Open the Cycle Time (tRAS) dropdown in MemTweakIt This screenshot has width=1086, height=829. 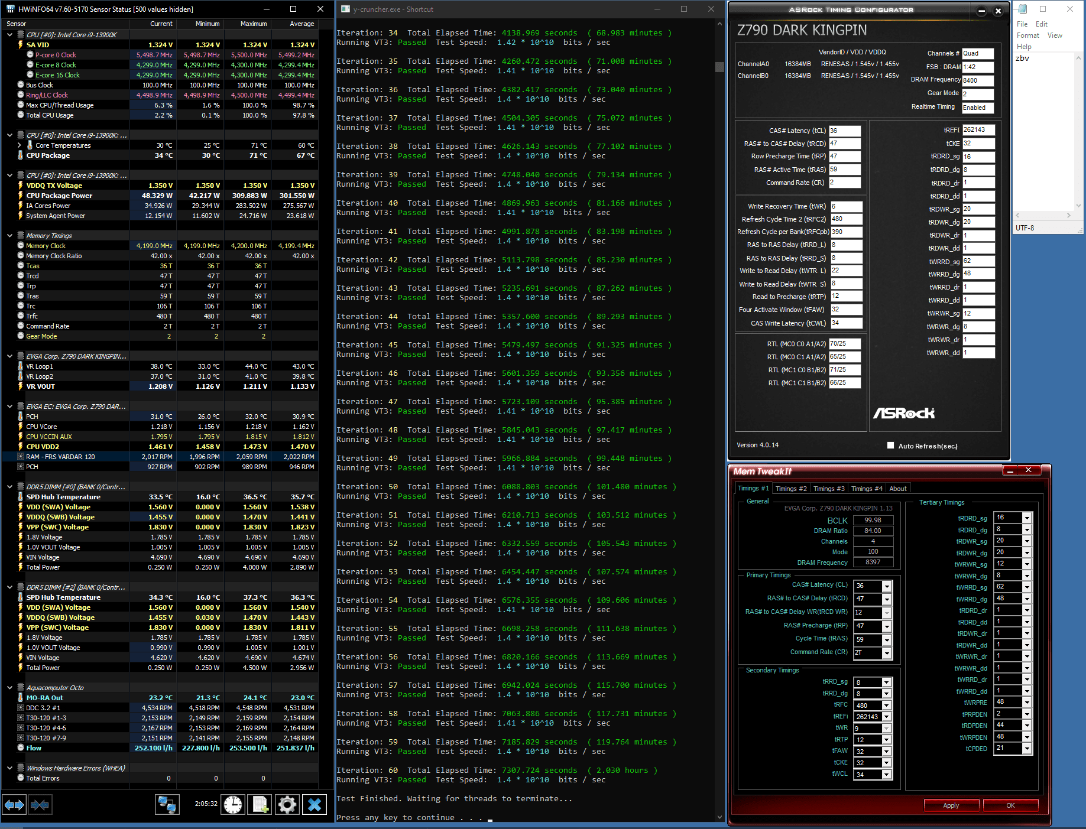[887, 639]
